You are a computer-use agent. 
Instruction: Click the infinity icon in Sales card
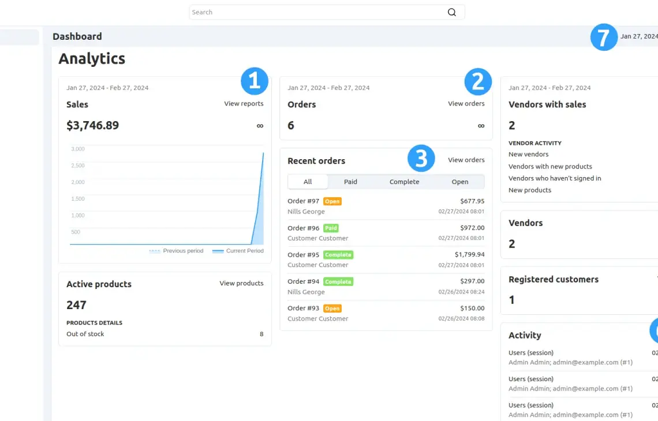260,126
